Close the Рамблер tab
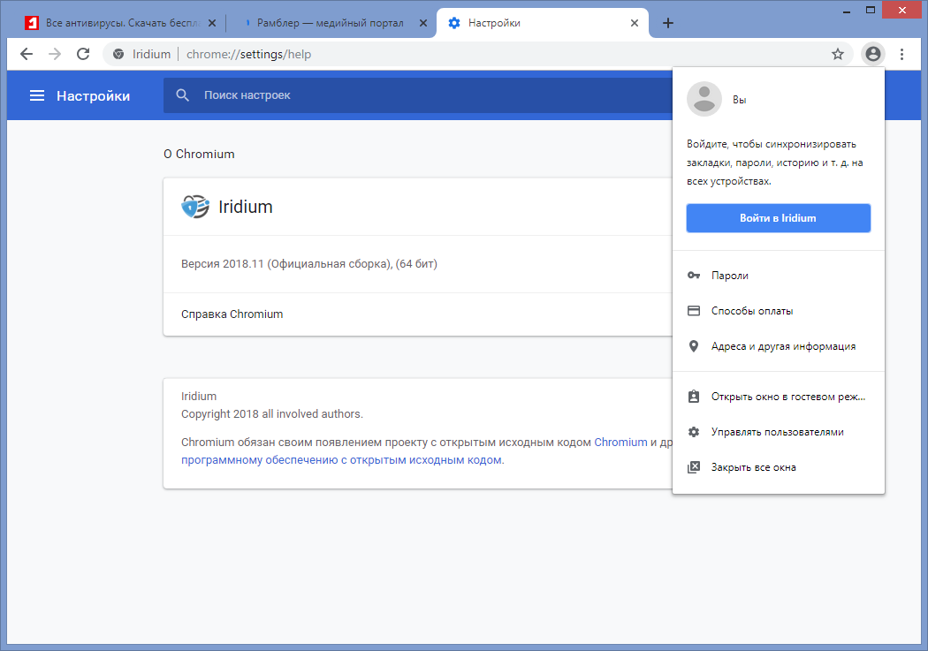This screenshot has width=928, height=651. tap(423, 23)
